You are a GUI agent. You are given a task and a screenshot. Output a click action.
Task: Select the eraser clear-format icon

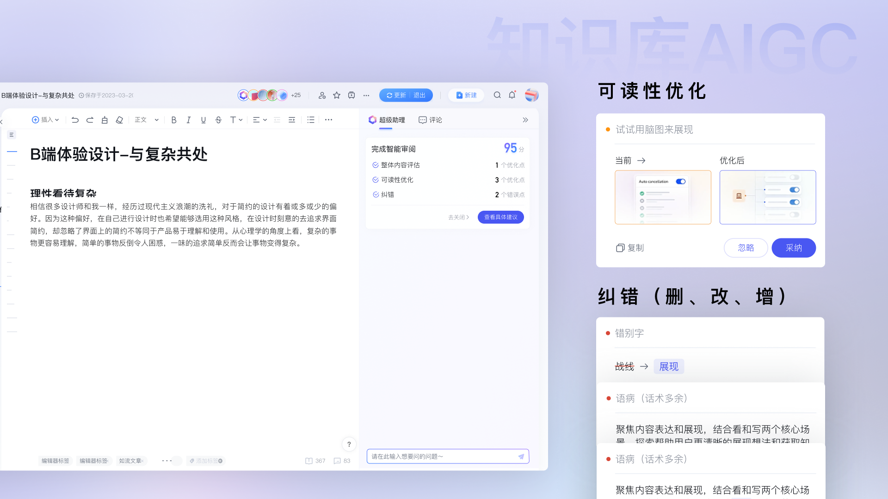pyautogui.click(x=119, y=120)
